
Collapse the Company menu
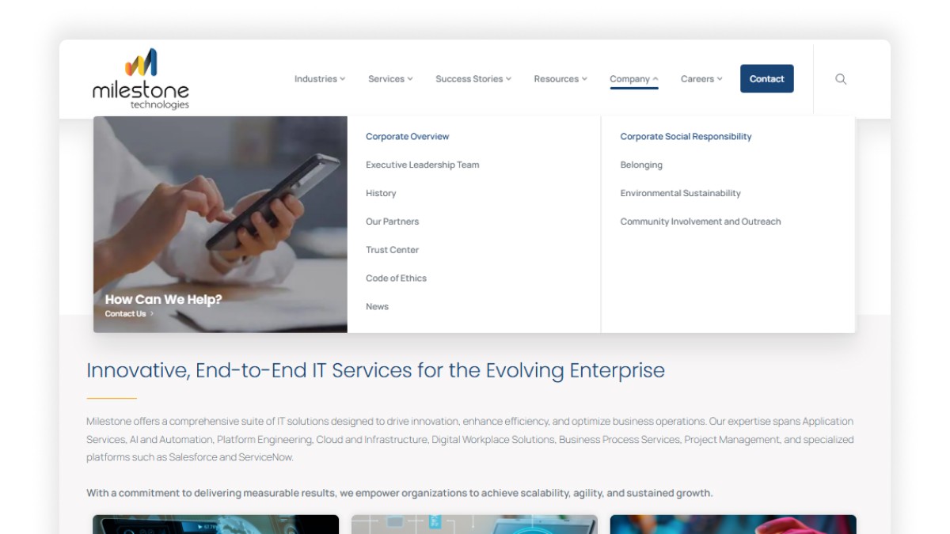(634, 79)
